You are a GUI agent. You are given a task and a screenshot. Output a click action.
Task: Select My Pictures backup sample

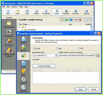coord(9,42)
